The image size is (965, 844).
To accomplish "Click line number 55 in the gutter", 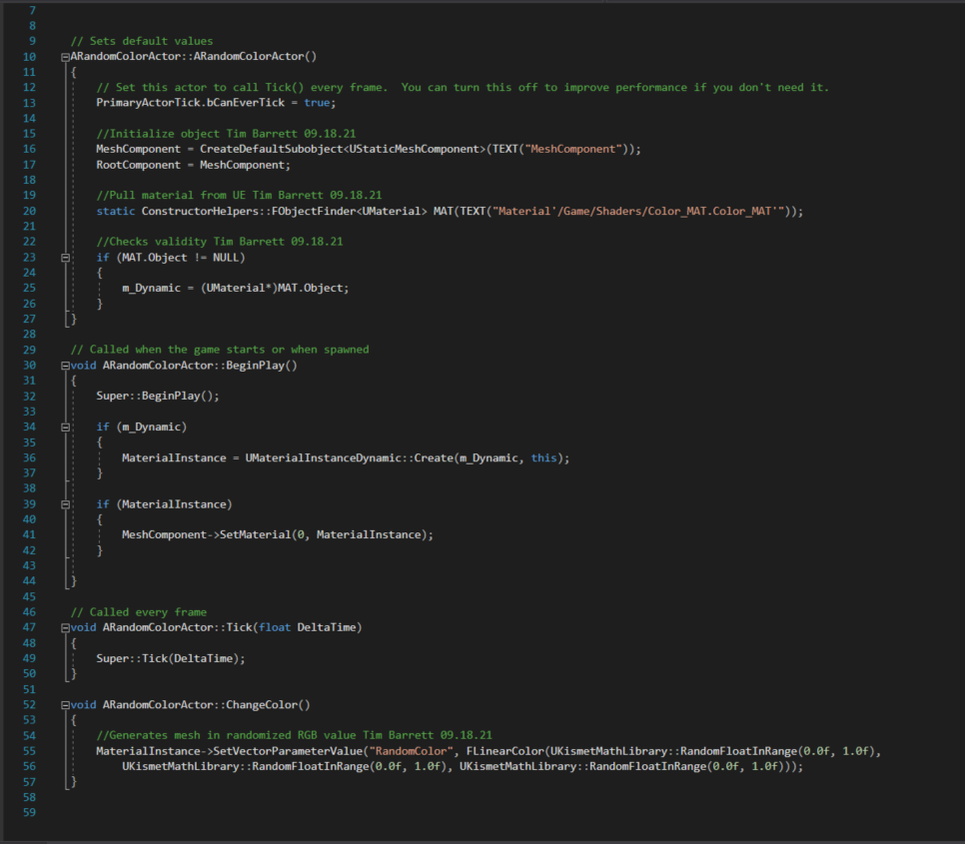I will click(29, 751).
